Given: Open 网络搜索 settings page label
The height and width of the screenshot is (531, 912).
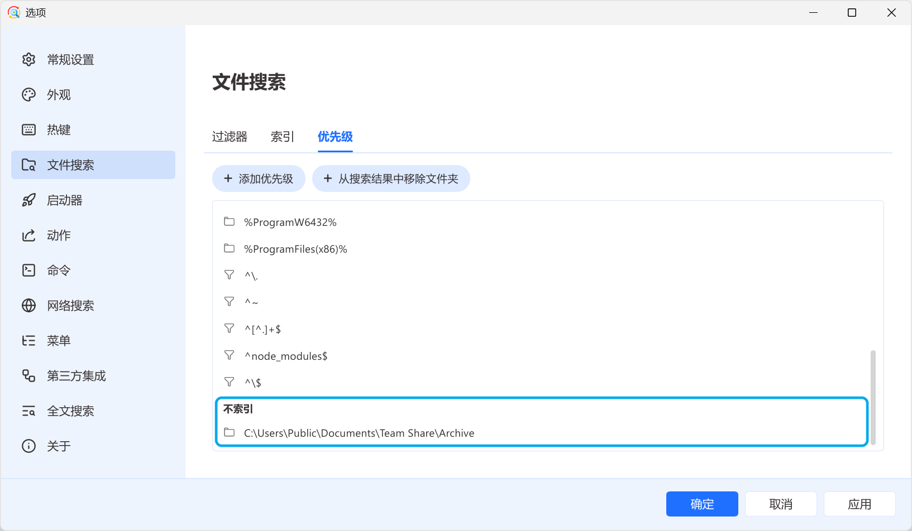Looking at the screenshot, I should click(x=70, y=306).
